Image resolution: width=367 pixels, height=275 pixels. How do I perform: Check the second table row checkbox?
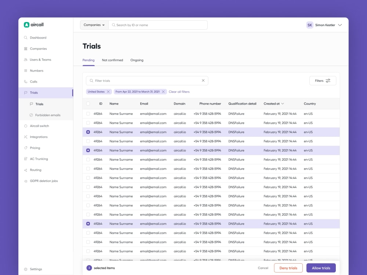[88, 123]
